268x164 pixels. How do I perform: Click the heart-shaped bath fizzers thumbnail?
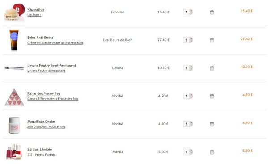tap(14, 97)
